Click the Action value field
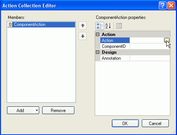The image size is (177, 135). [147, 40]
